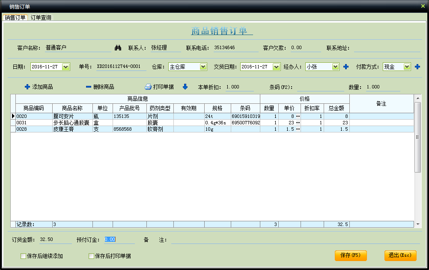The width and height of the screenshot is (429, 270).
Task: Click the 总金额 column header
Action: click(337, 109)
